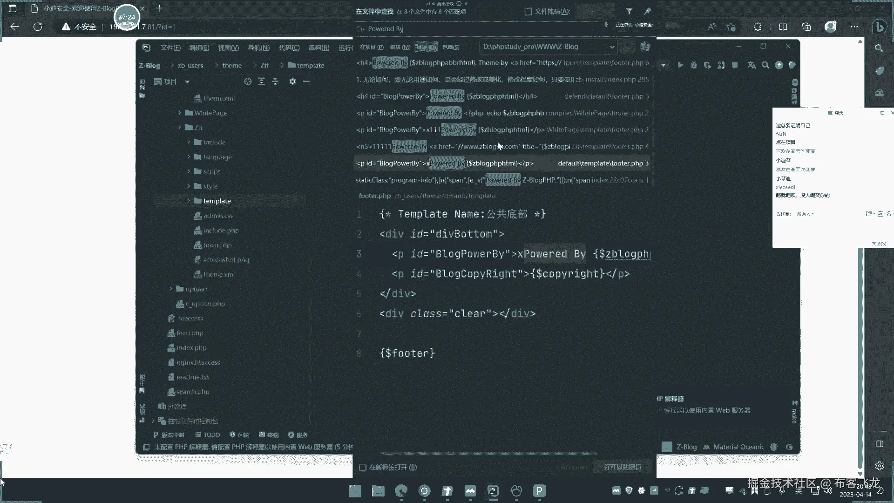894x503 pixels.
Task: Click project panel settings gear icon
Action: click(x=292, y=82)
